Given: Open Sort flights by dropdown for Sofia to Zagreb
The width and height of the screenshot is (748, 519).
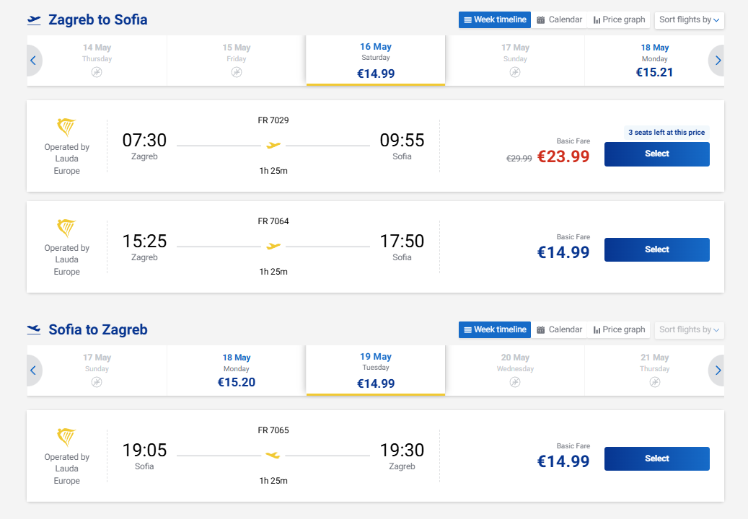Looking at the screenshot, I should [x=690, y=330].
